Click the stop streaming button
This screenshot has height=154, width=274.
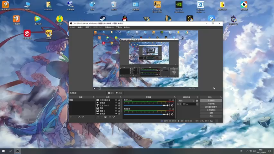211,101
